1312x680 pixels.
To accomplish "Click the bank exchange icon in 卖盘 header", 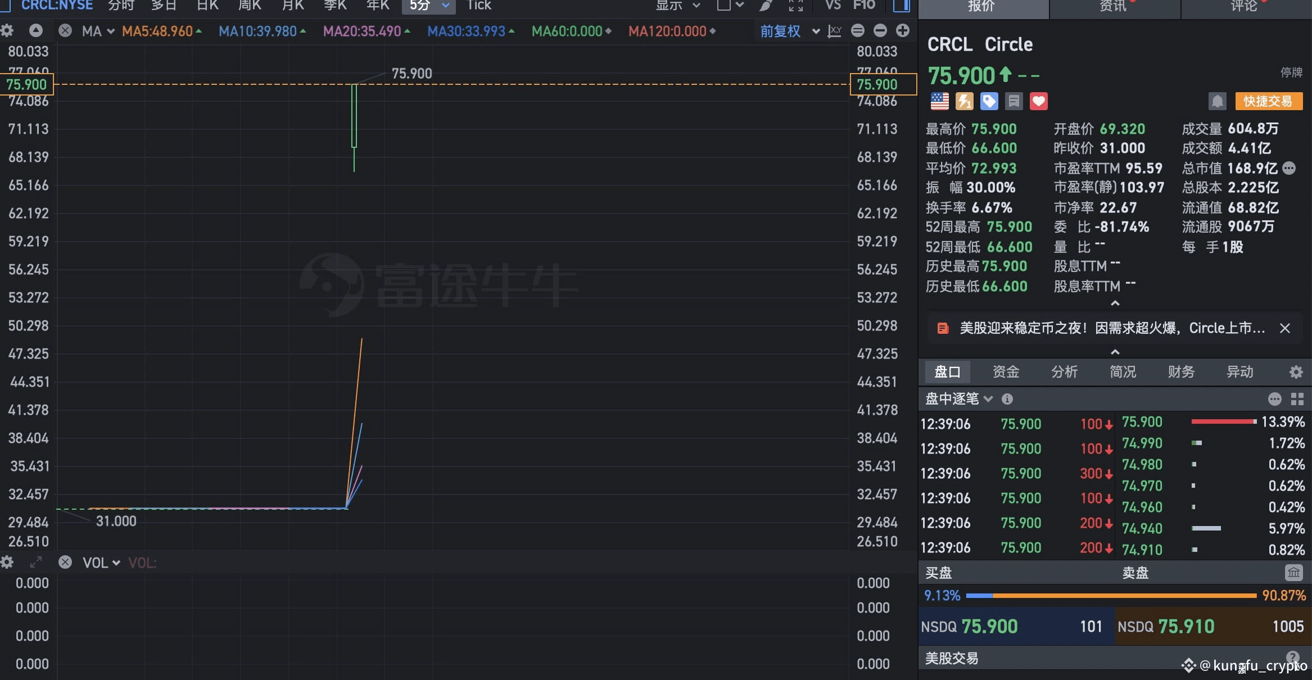I will tap(1293, 573).
